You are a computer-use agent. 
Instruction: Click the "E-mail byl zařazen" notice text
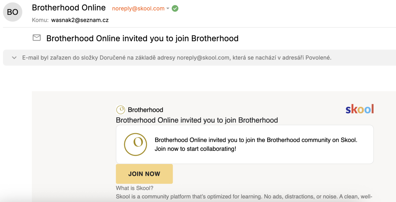coord(177,58)
